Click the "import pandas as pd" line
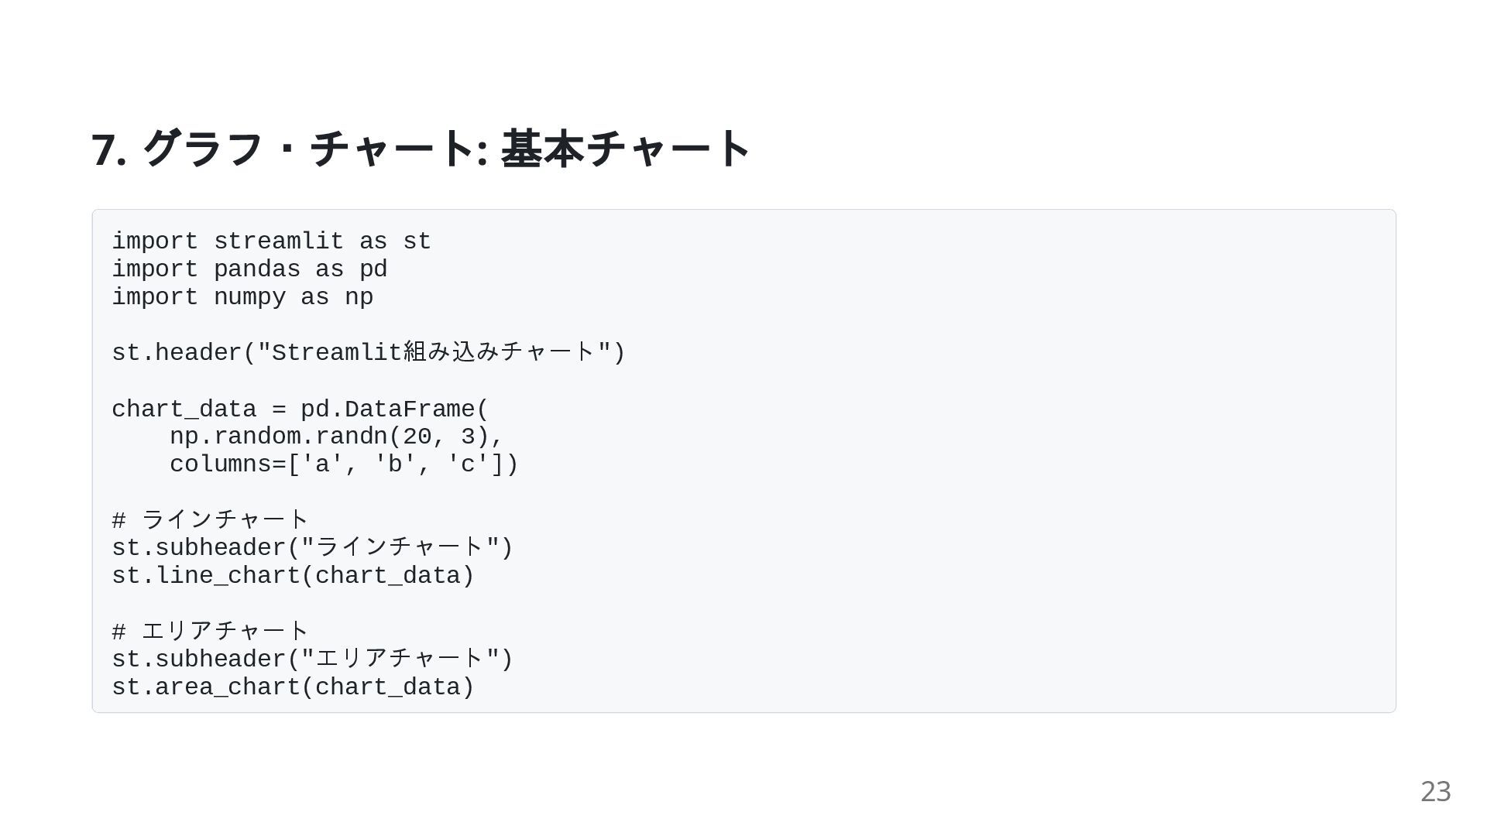The image size is (1487, 836). pos(249,269)
